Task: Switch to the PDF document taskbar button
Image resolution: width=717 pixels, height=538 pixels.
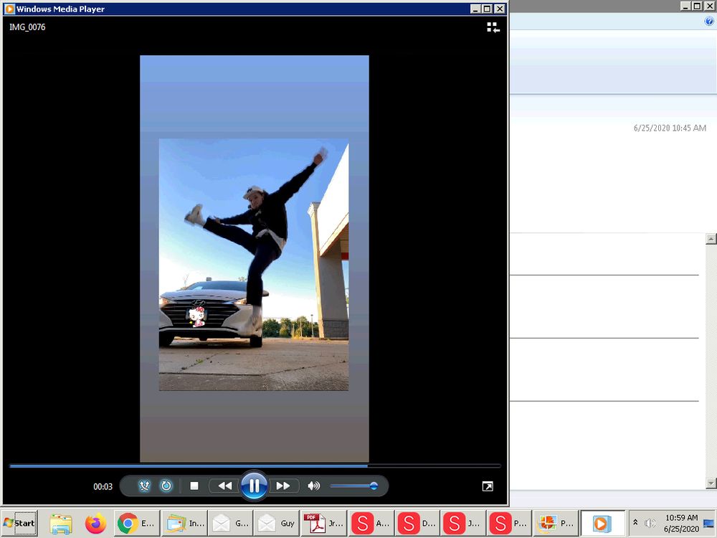Action: 323,524
